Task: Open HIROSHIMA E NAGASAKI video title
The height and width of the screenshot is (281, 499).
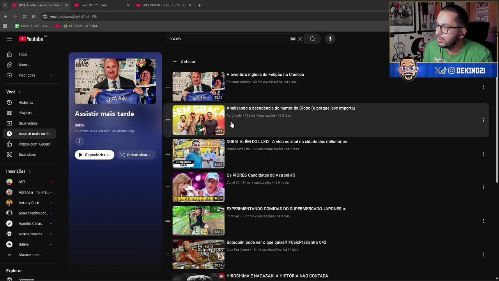Action: 277,276
